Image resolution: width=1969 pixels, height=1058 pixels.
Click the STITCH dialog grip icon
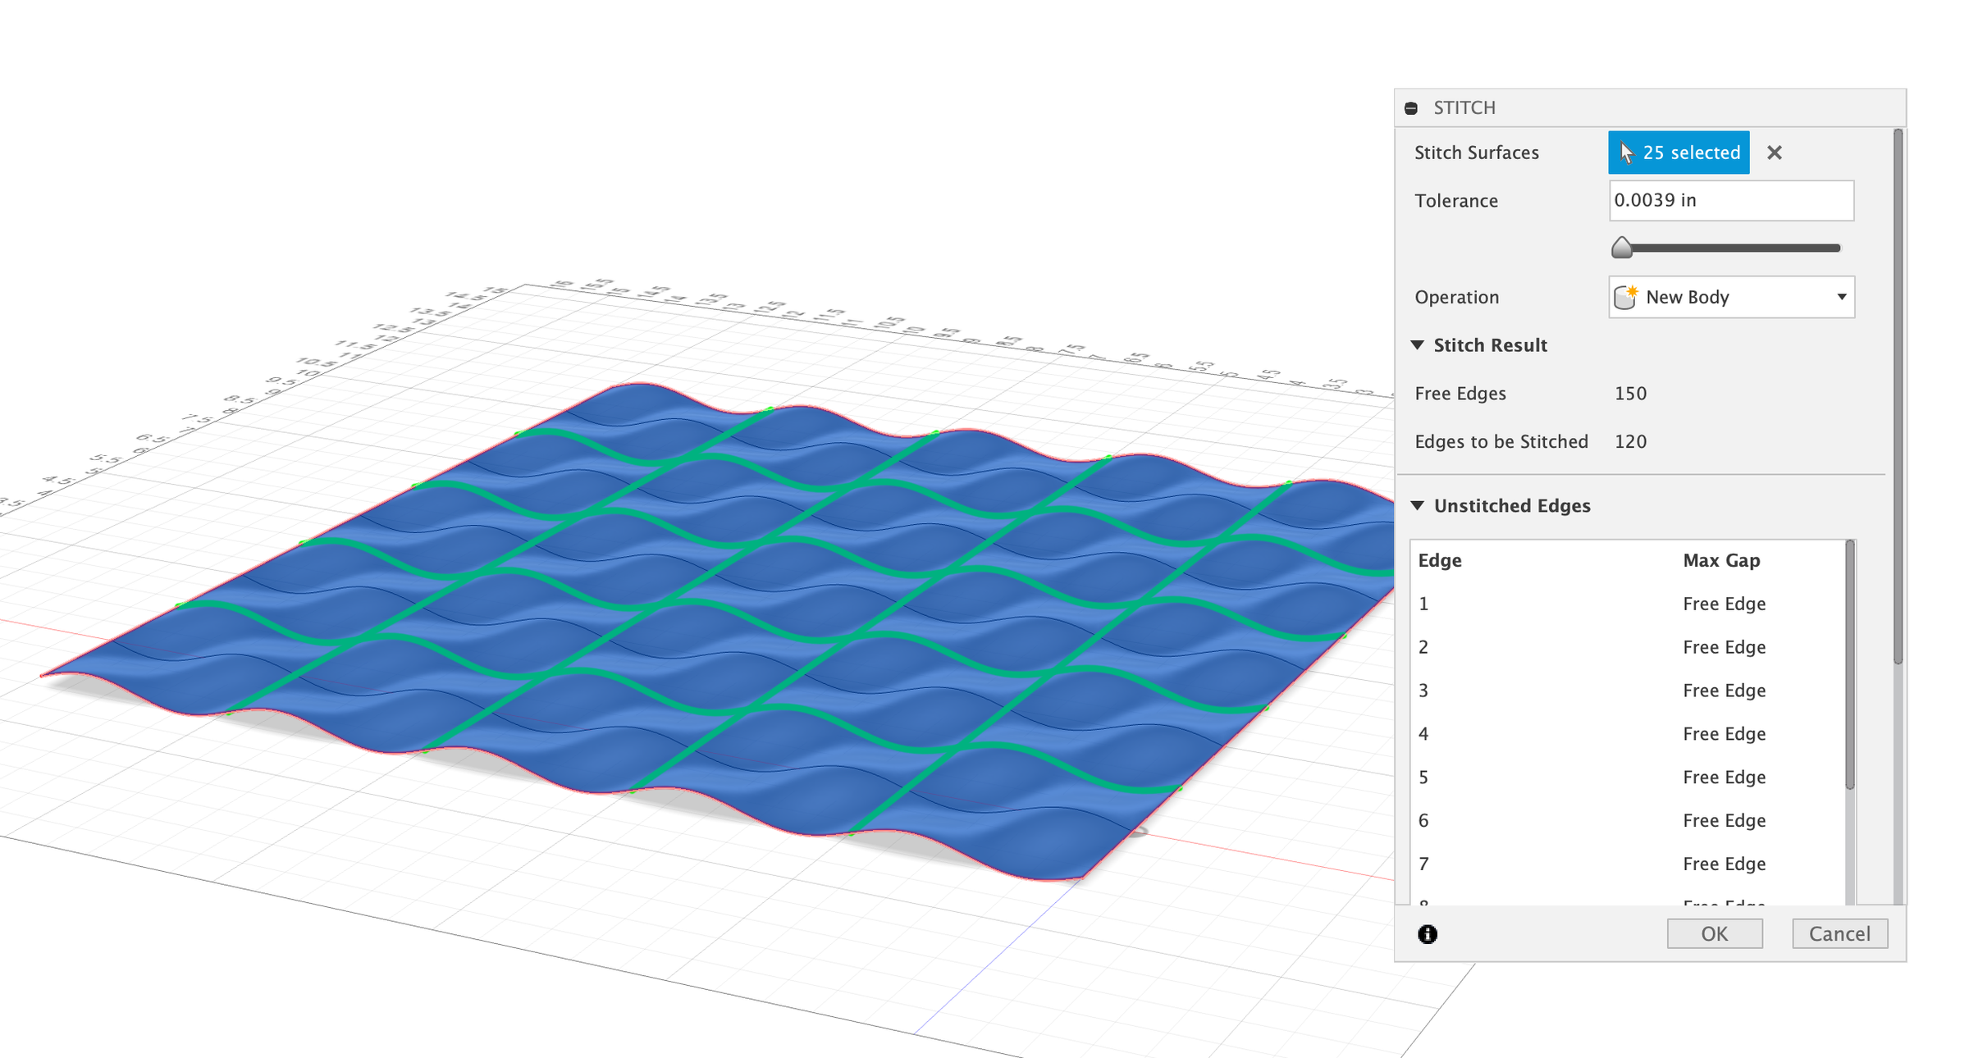click(1413, 107)
